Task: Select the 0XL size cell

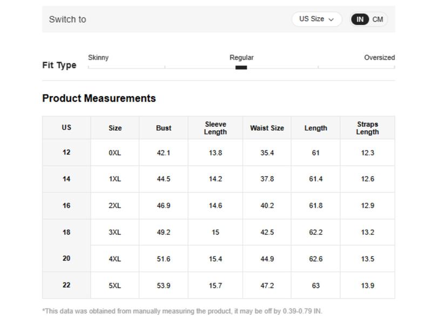Action: click(x=114, y=153)
